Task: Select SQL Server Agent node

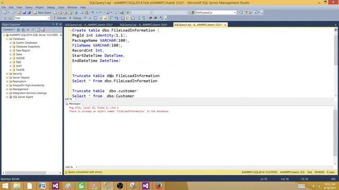Action: (23, 97)
